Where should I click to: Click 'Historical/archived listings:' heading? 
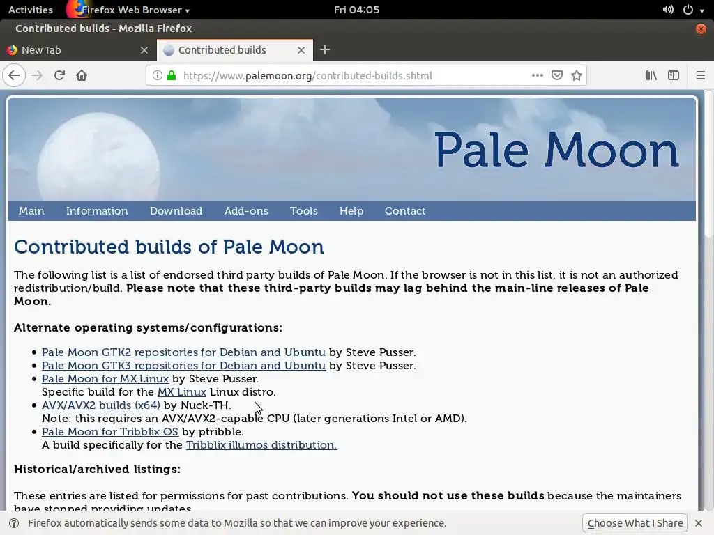coord(97,469)
